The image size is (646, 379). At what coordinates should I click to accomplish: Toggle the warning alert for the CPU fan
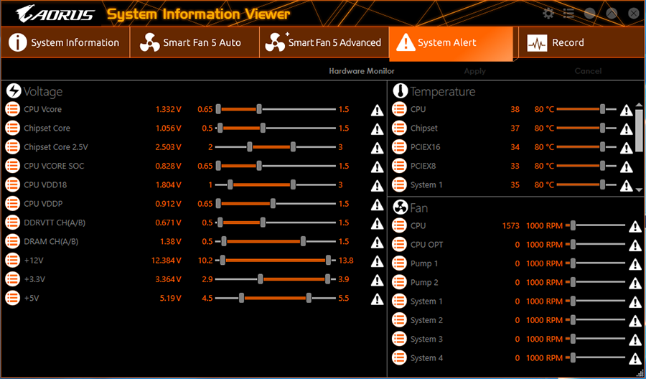click(635, 226)
